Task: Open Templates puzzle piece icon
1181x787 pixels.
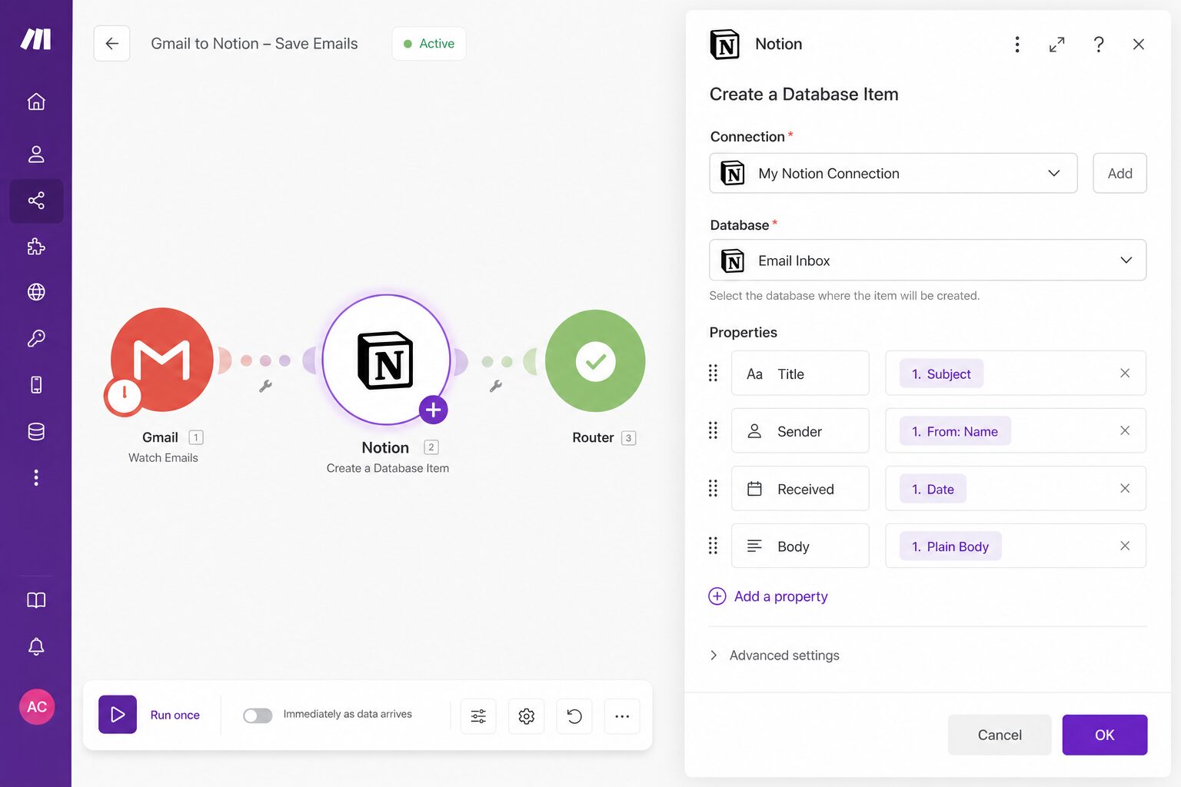Action: pyautogui.click(x=36, y=246)
